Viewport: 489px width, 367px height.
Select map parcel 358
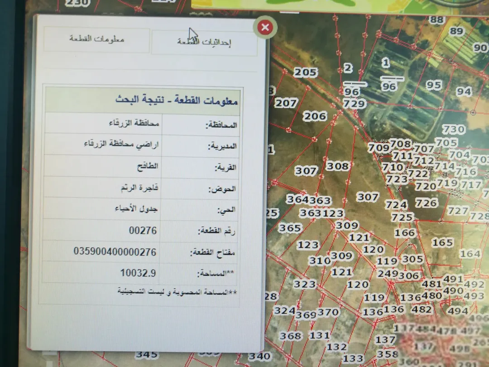(387, 354)
